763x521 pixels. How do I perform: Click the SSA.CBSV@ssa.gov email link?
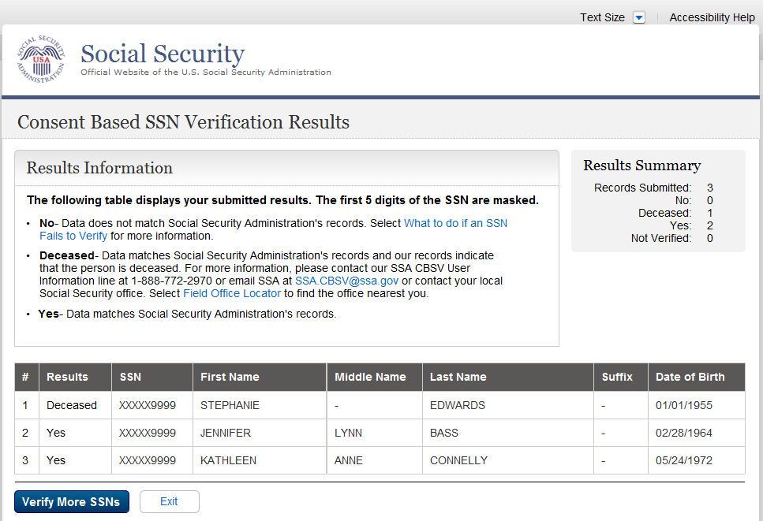[x=346, y=281]
